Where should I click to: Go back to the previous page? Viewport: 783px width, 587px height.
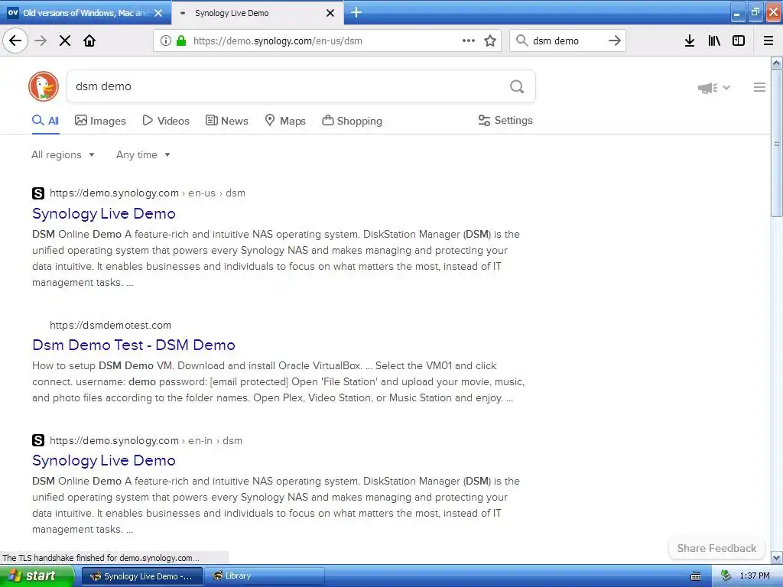click(15, 41)
